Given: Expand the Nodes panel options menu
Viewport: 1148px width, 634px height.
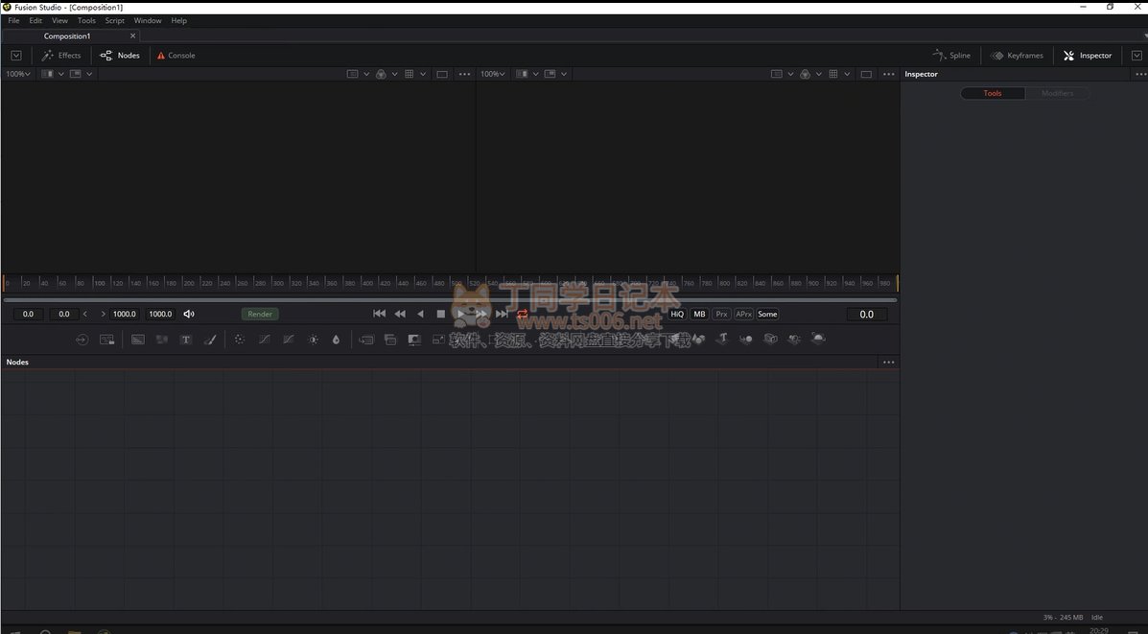Looking at the screenshot, I should [888, 363].
